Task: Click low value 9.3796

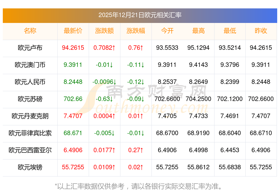Action: pyautogui.click(x=230, y=65)
